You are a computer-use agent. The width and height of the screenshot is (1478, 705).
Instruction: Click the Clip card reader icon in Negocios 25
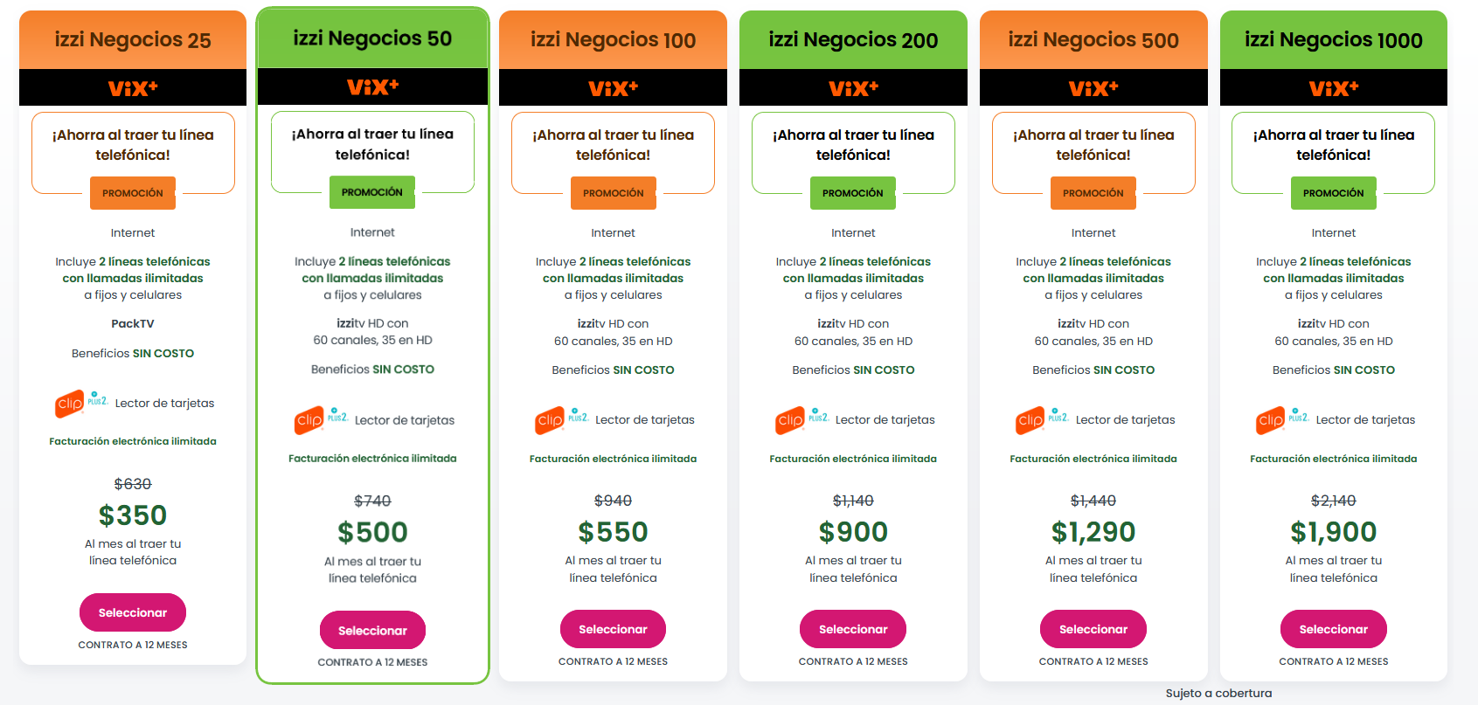click(70, 404)
